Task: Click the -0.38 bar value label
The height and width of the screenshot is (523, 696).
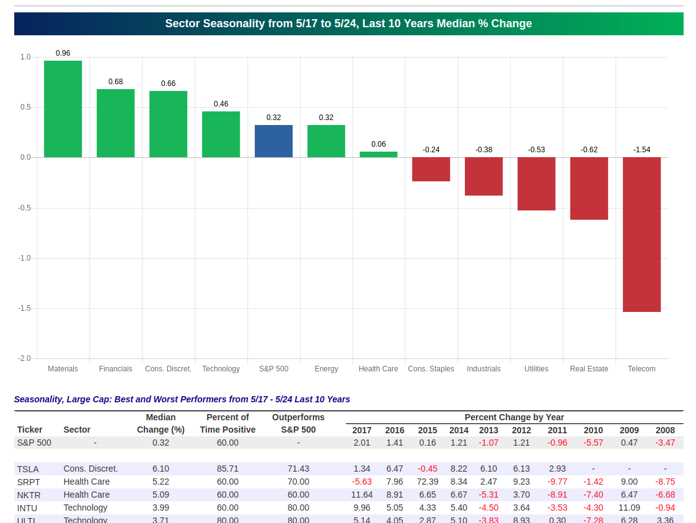Action: tap(484, 150)
